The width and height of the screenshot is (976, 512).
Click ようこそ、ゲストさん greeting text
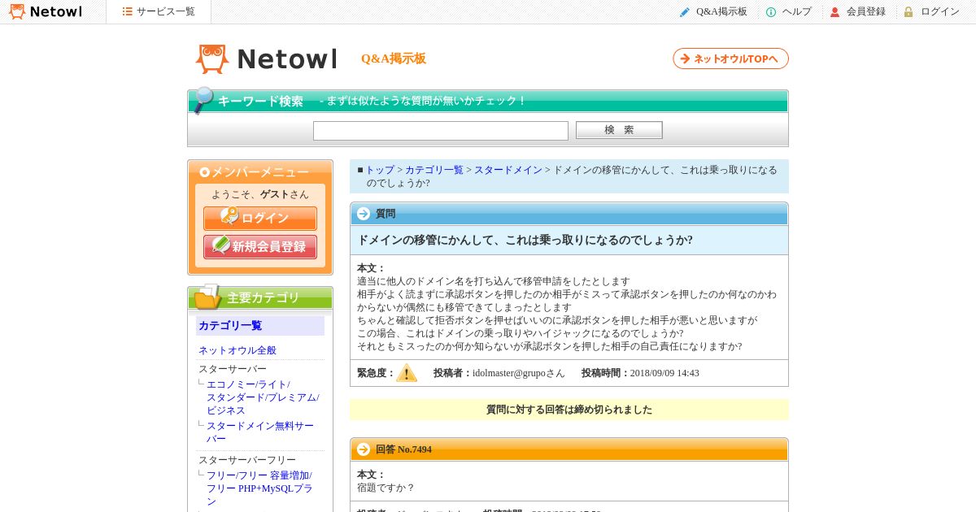pyautogui.click(x=260, y=194)
